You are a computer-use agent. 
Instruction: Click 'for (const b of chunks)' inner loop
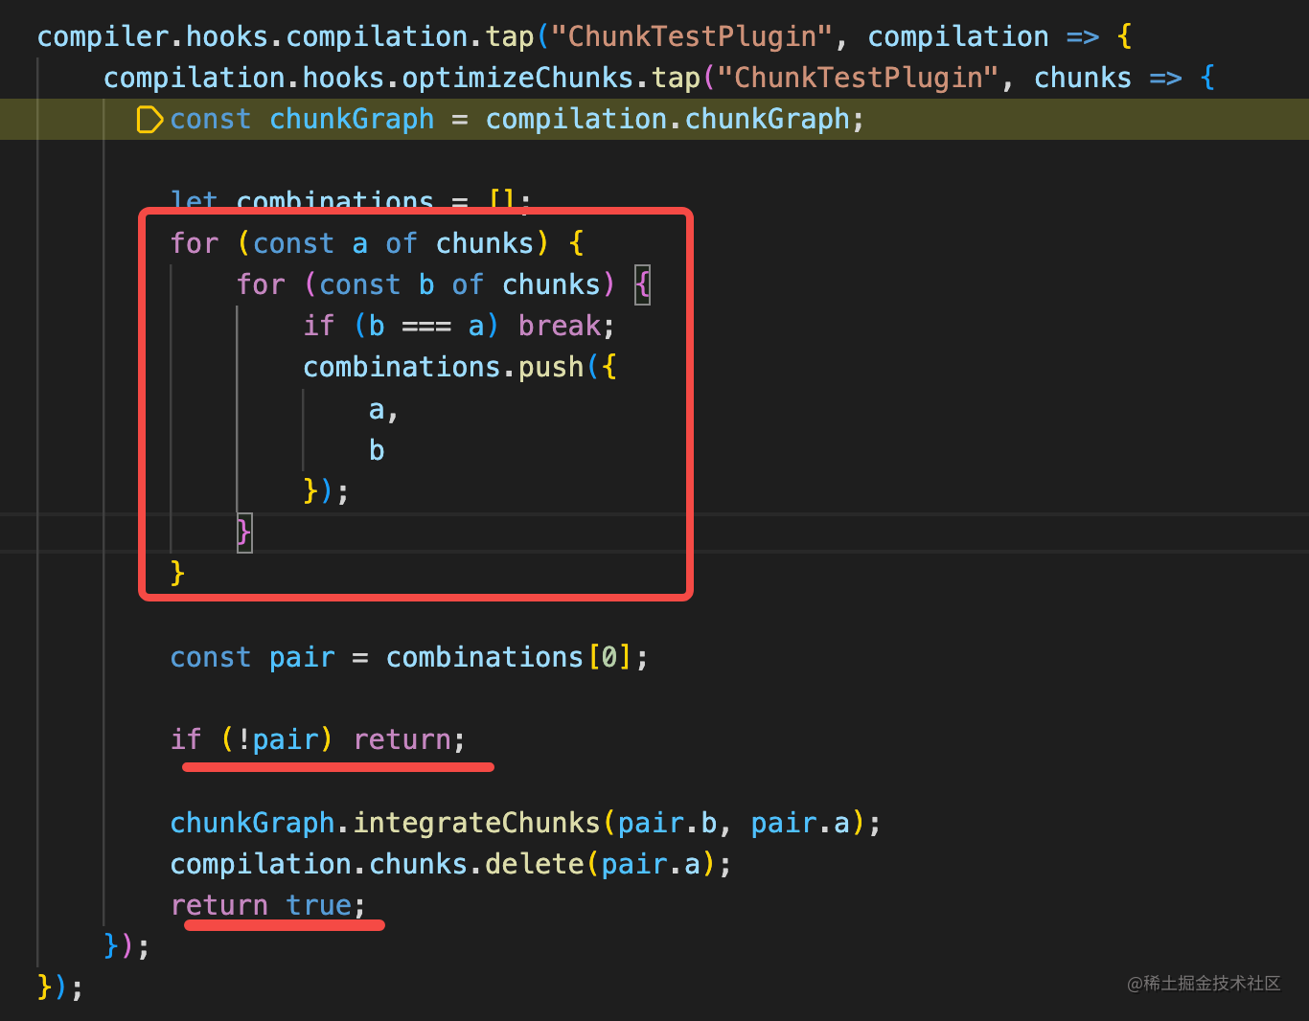425,284
